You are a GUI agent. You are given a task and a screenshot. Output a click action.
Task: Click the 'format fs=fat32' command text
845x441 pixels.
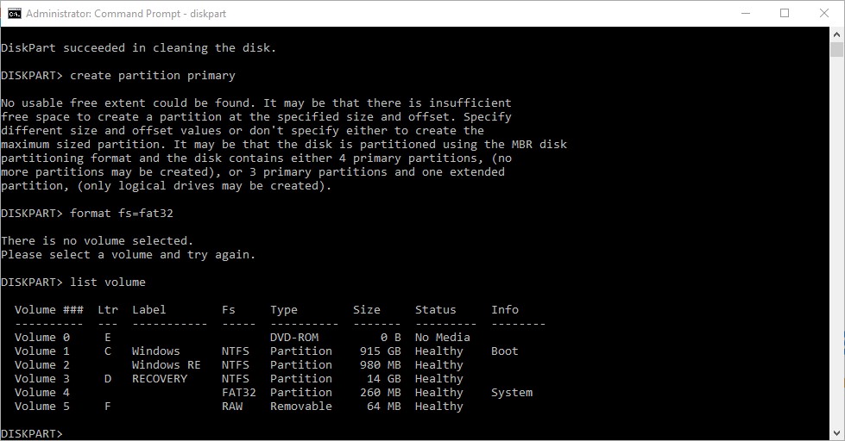pos(122,213)
